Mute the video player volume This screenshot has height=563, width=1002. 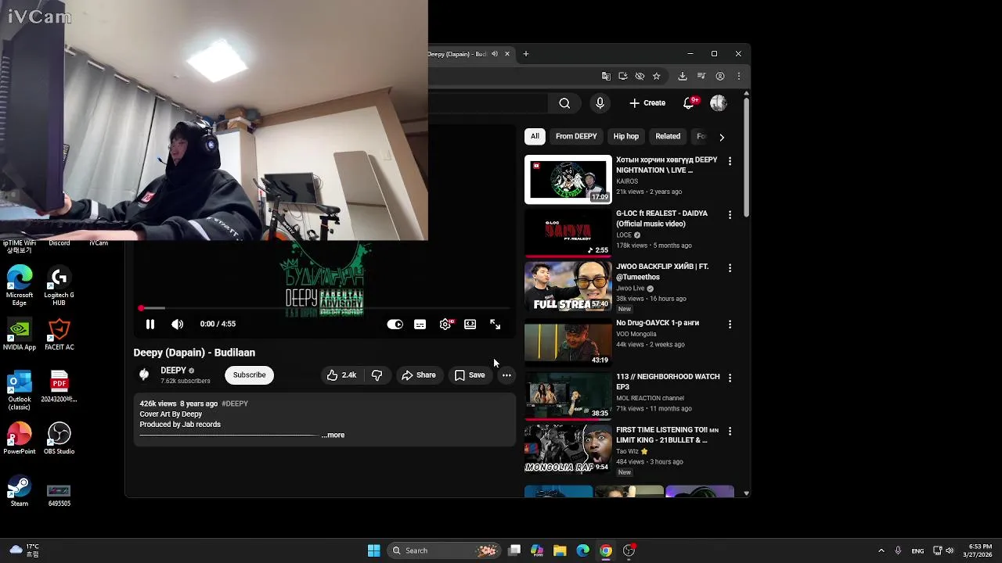[x=178, y=324]
